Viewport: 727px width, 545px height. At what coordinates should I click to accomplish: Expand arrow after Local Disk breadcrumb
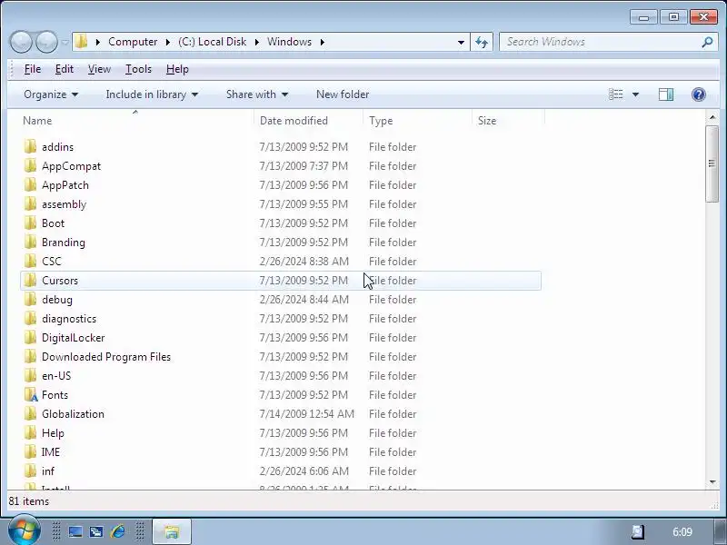pyautogui.click(x=257, y=42)
